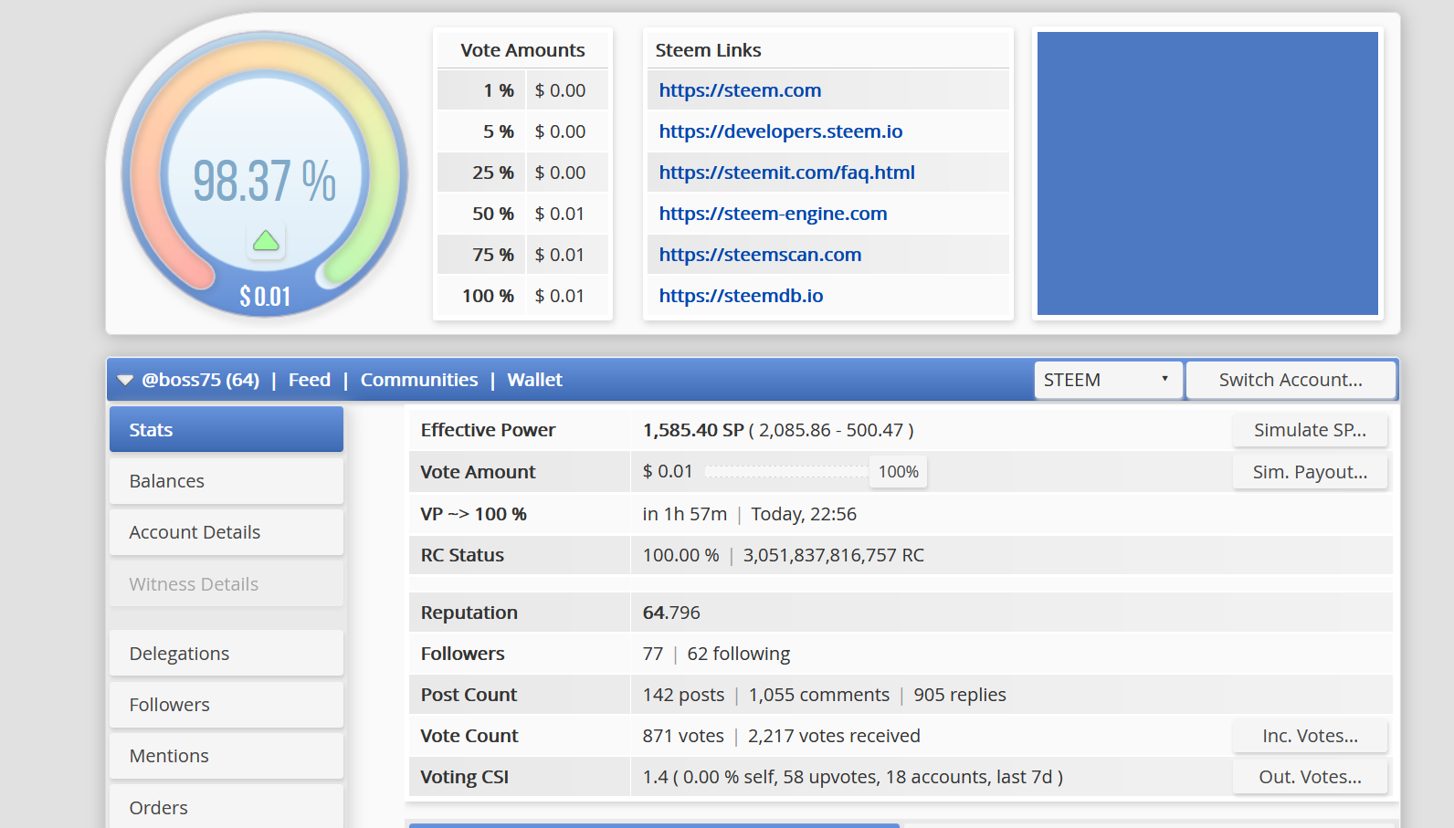Click the '142 posts' count
1454x828 pixels.
[x=683, y=695]
